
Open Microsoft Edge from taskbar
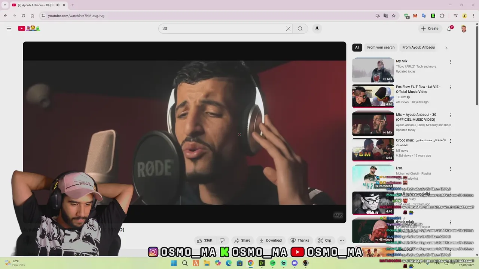pyautogui.click(x=229, y=263)
